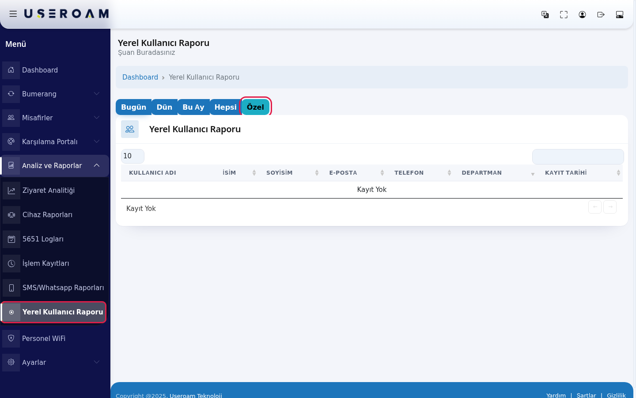This screenshot has width=636, height=398.
Task: Open the language translation icon
Action: tap(545, 15)
